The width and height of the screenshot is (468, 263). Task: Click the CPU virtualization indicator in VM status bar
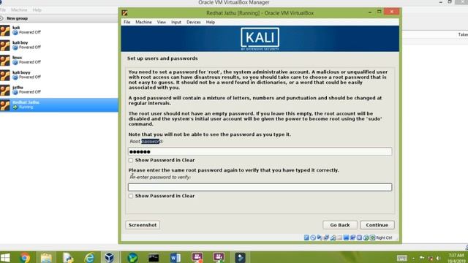coord(359,237)
